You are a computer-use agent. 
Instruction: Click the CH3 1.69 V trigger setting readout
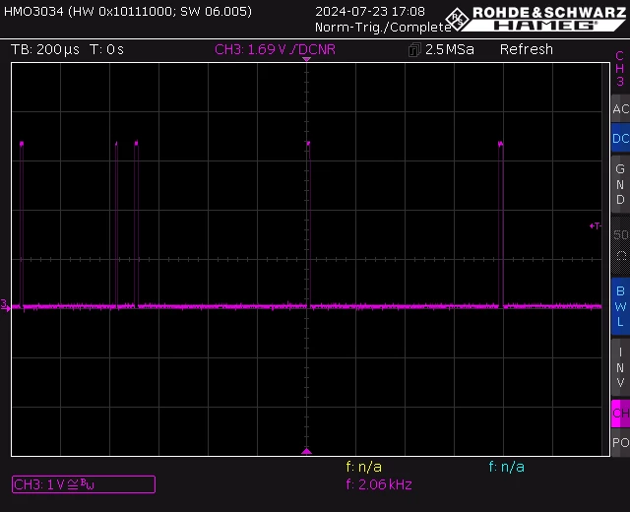(276, 49)
